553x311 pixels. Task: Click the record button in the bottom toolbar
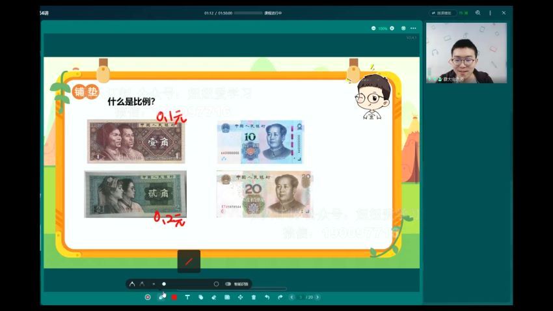tap(148, 297)
